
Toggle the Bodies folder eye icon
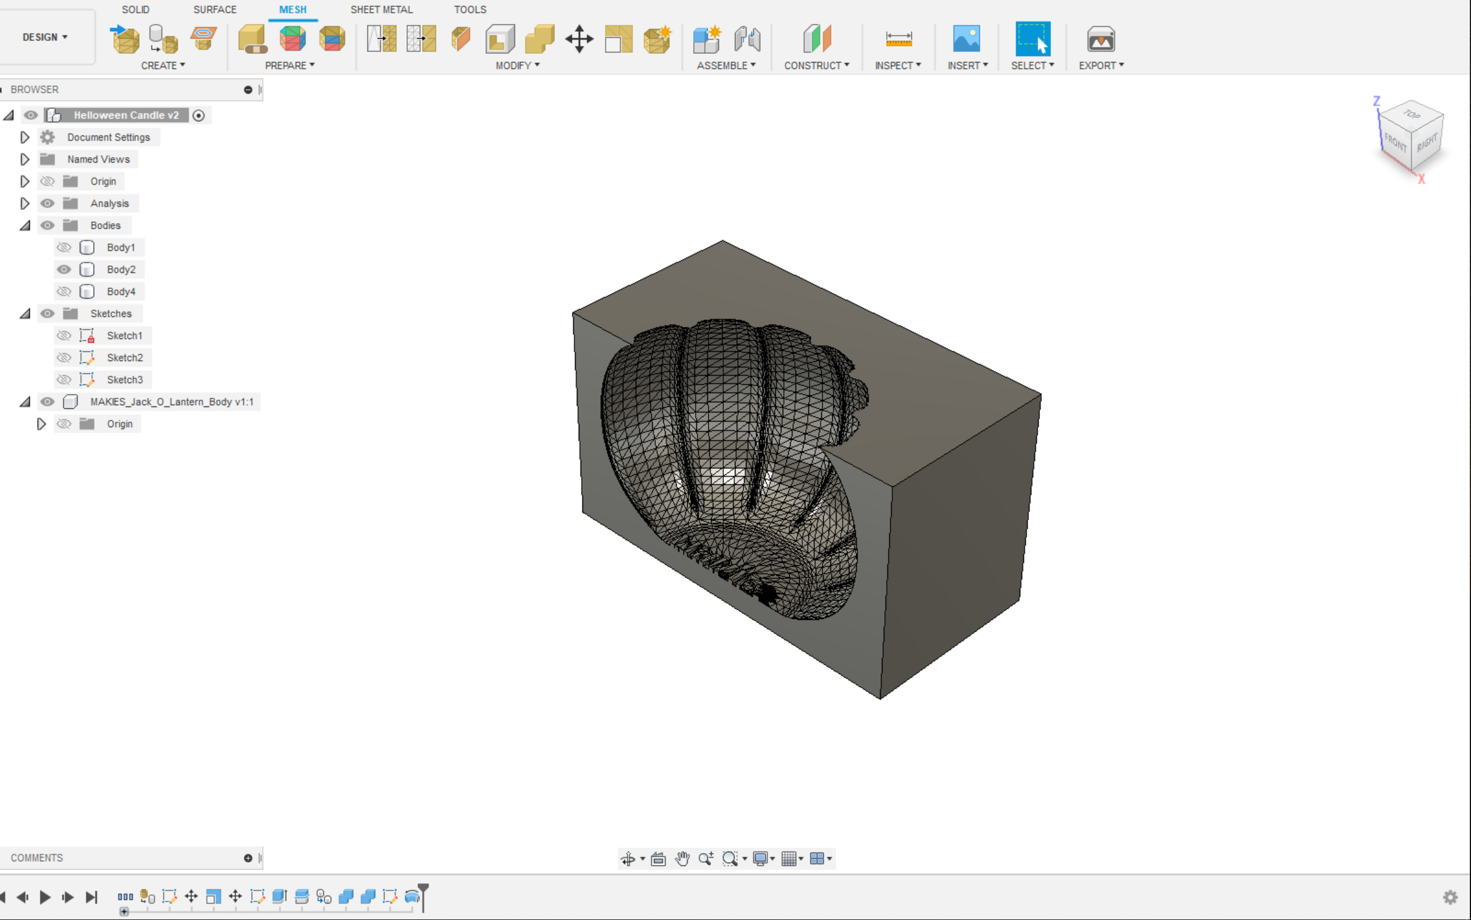[x=47, y=225]
